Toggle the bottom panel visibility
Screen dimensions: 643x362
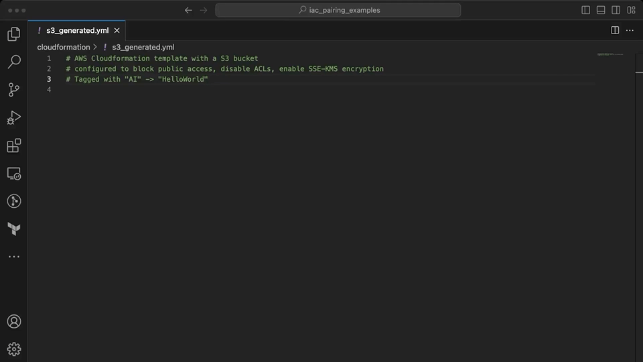tap(601, 10)
